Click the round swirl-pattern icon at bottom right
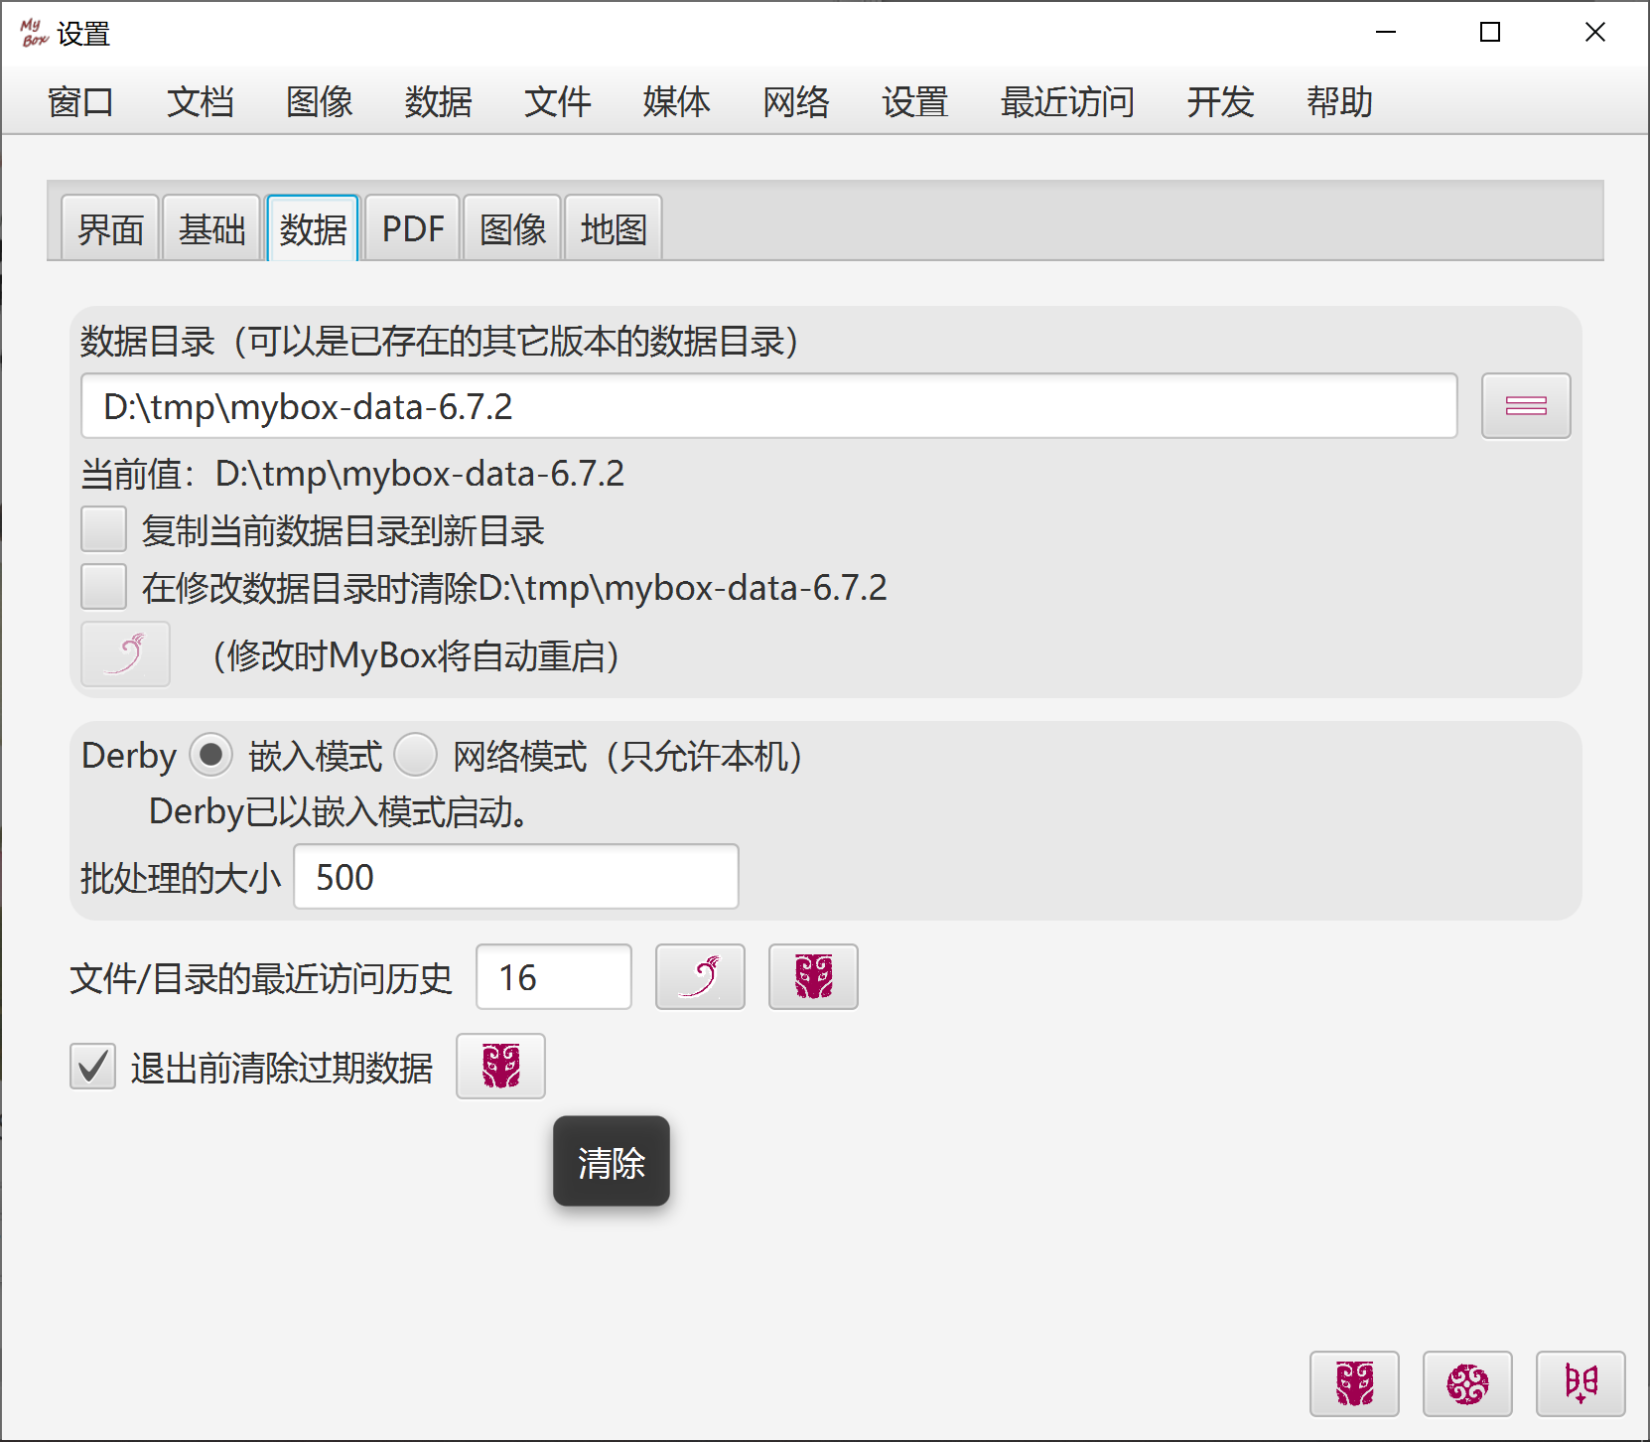The image size is (1650, 1442). pos(1467,1383)
